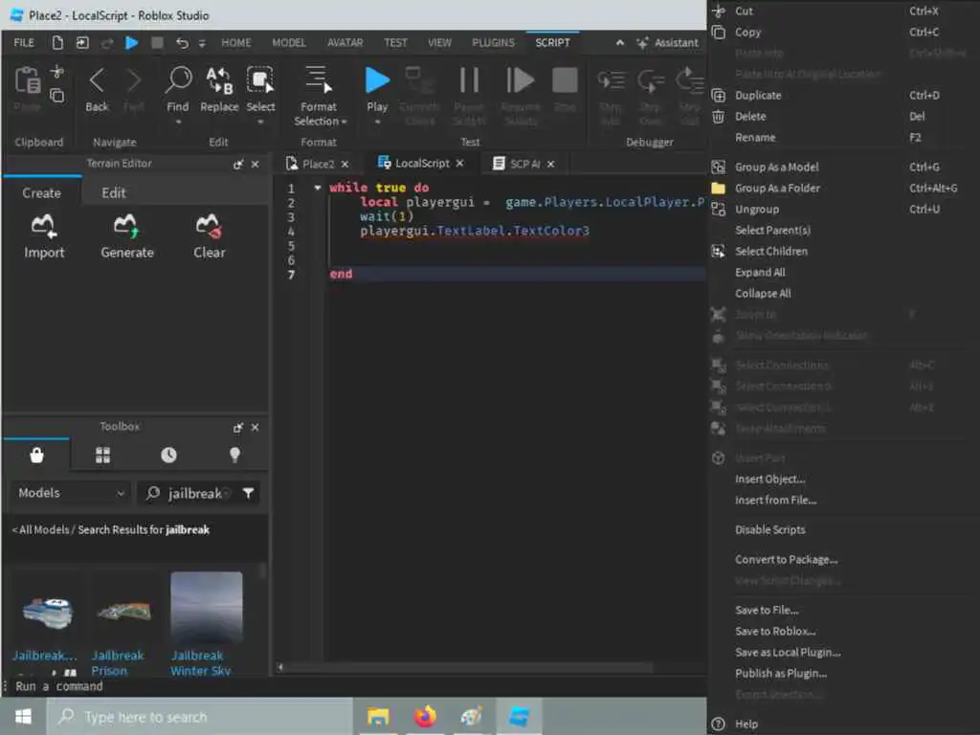Undock the Terrain Editor panel

238,165
